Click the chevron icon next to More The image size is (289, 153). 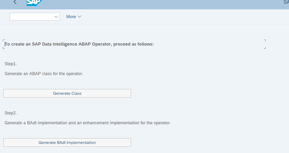tap(80, 17)
